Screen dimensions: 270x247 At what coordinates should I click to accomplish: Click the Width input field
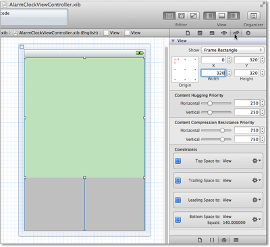[213, 73]
